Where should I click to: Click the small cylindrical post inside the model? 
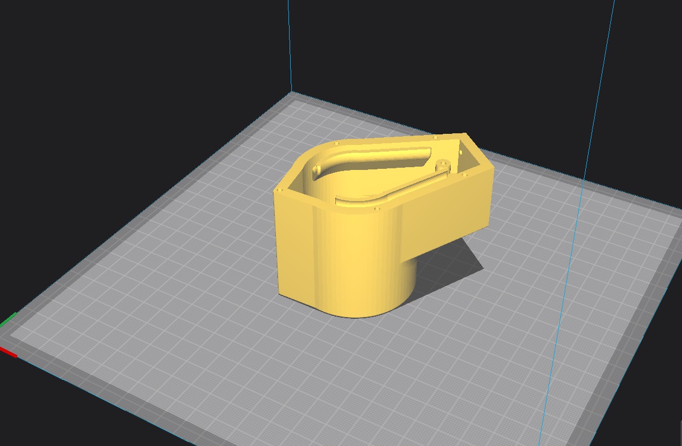coord(442,165)
